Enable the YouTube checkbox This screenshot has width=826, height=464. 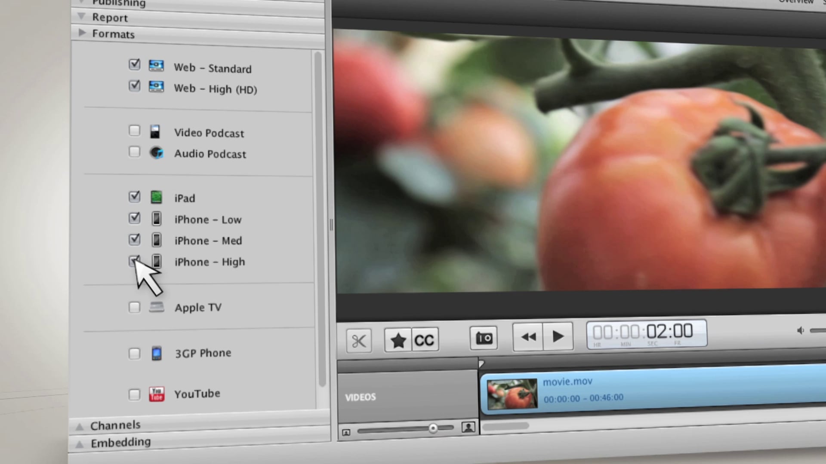click(135, 394)
